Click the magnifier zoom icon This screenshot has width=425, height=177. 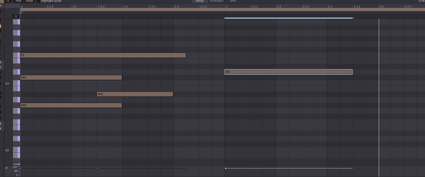[8, 1]
